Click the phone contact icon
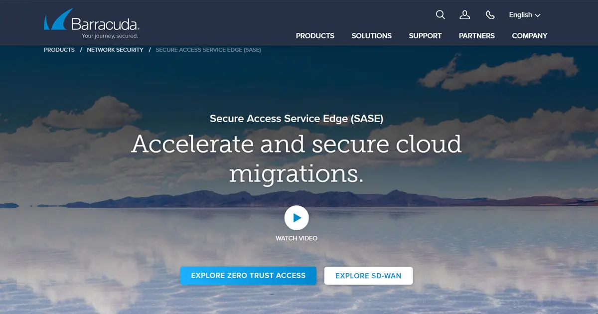This screenshot has height=314, width=598. click(490, 15)
